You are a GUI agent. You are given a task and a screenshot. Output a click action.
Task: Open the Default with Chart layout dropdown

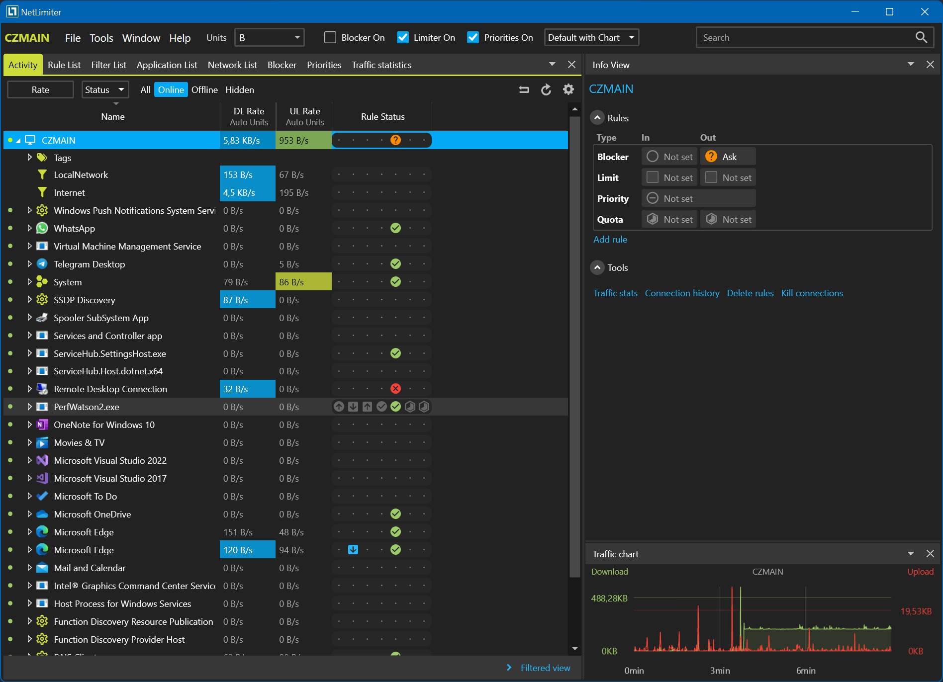tap(591, 38)
